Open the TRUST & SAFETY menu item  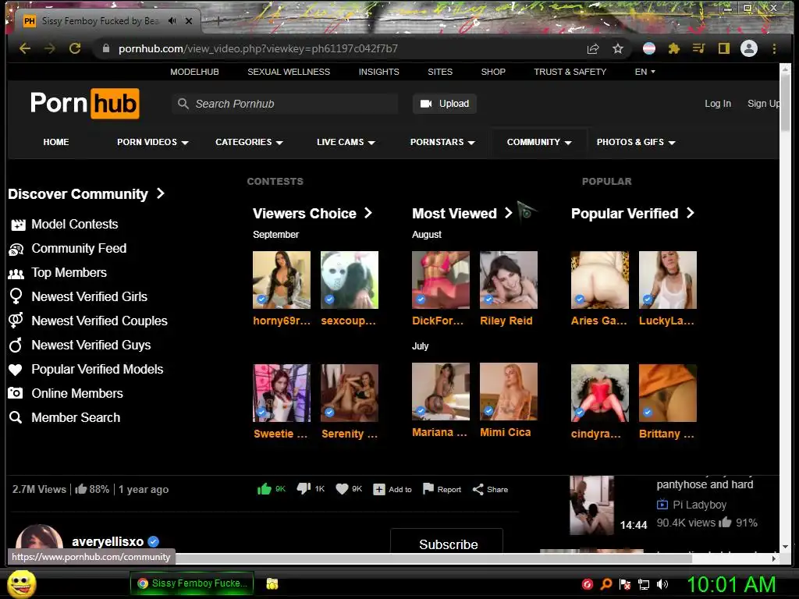click(x=570, y=72)
